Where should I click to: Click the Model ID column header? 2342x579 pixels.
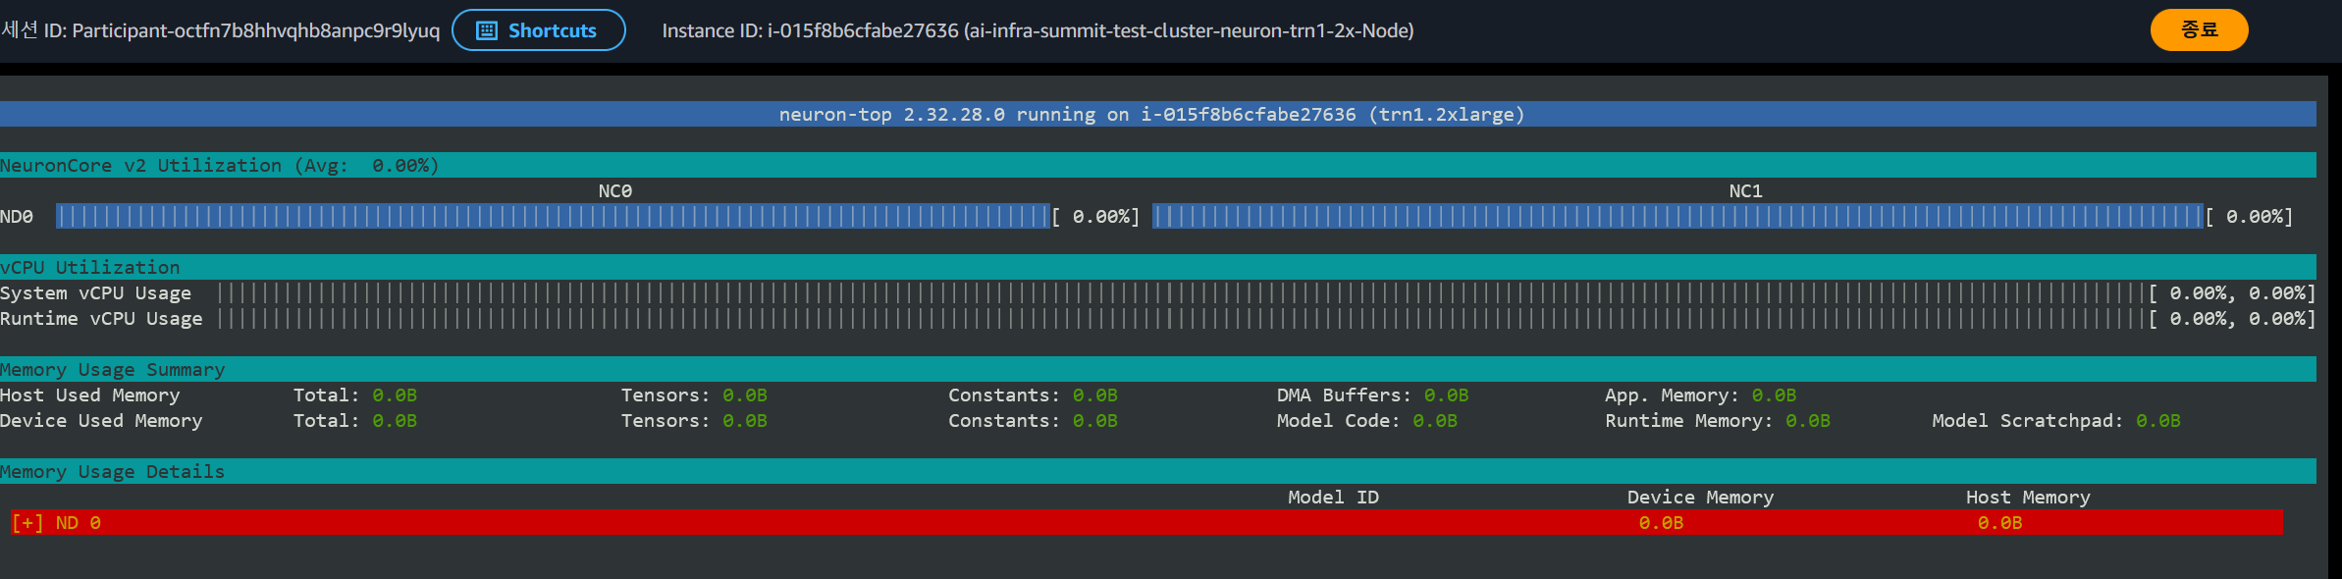pyautogui.click(x=1333, y=498)
